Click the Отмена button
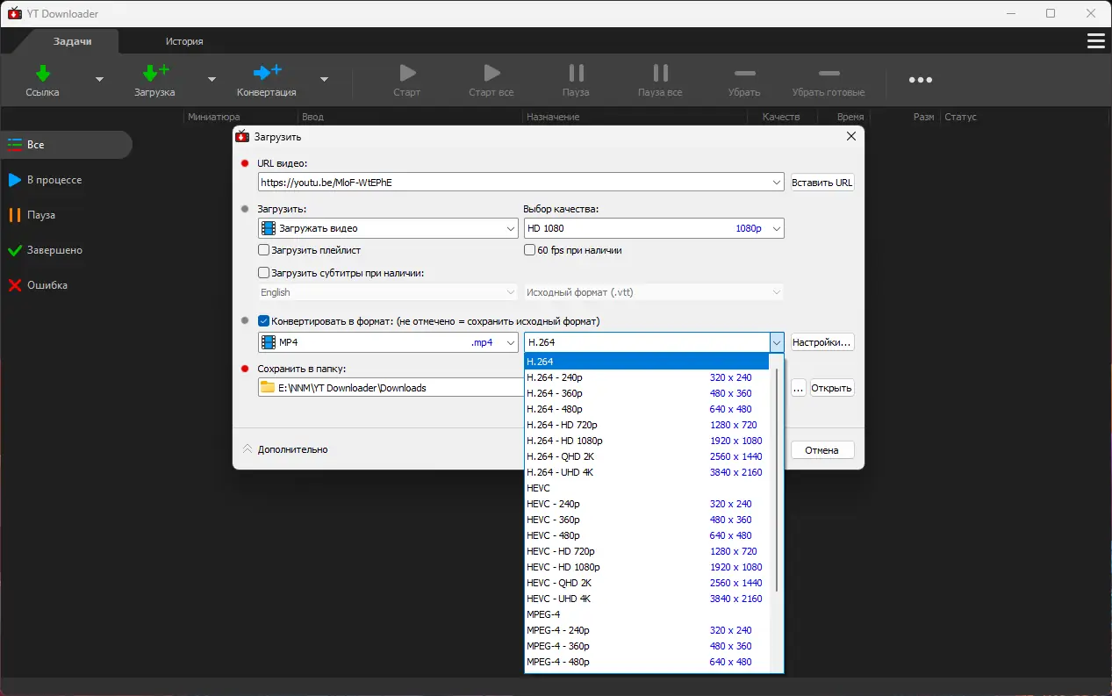Image resolution: width=1112 pixels, height=696 pixels. tap(822, 450)
